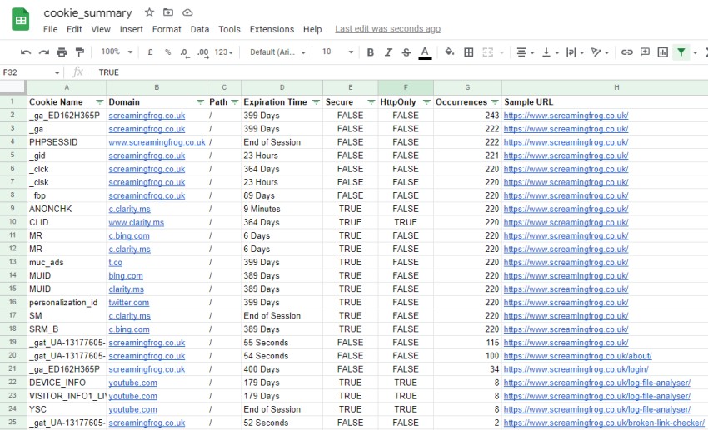708x430 pixels.
Task: Format as currency with the pound icon
Action: pyautogui.click(x=150, y=52)
